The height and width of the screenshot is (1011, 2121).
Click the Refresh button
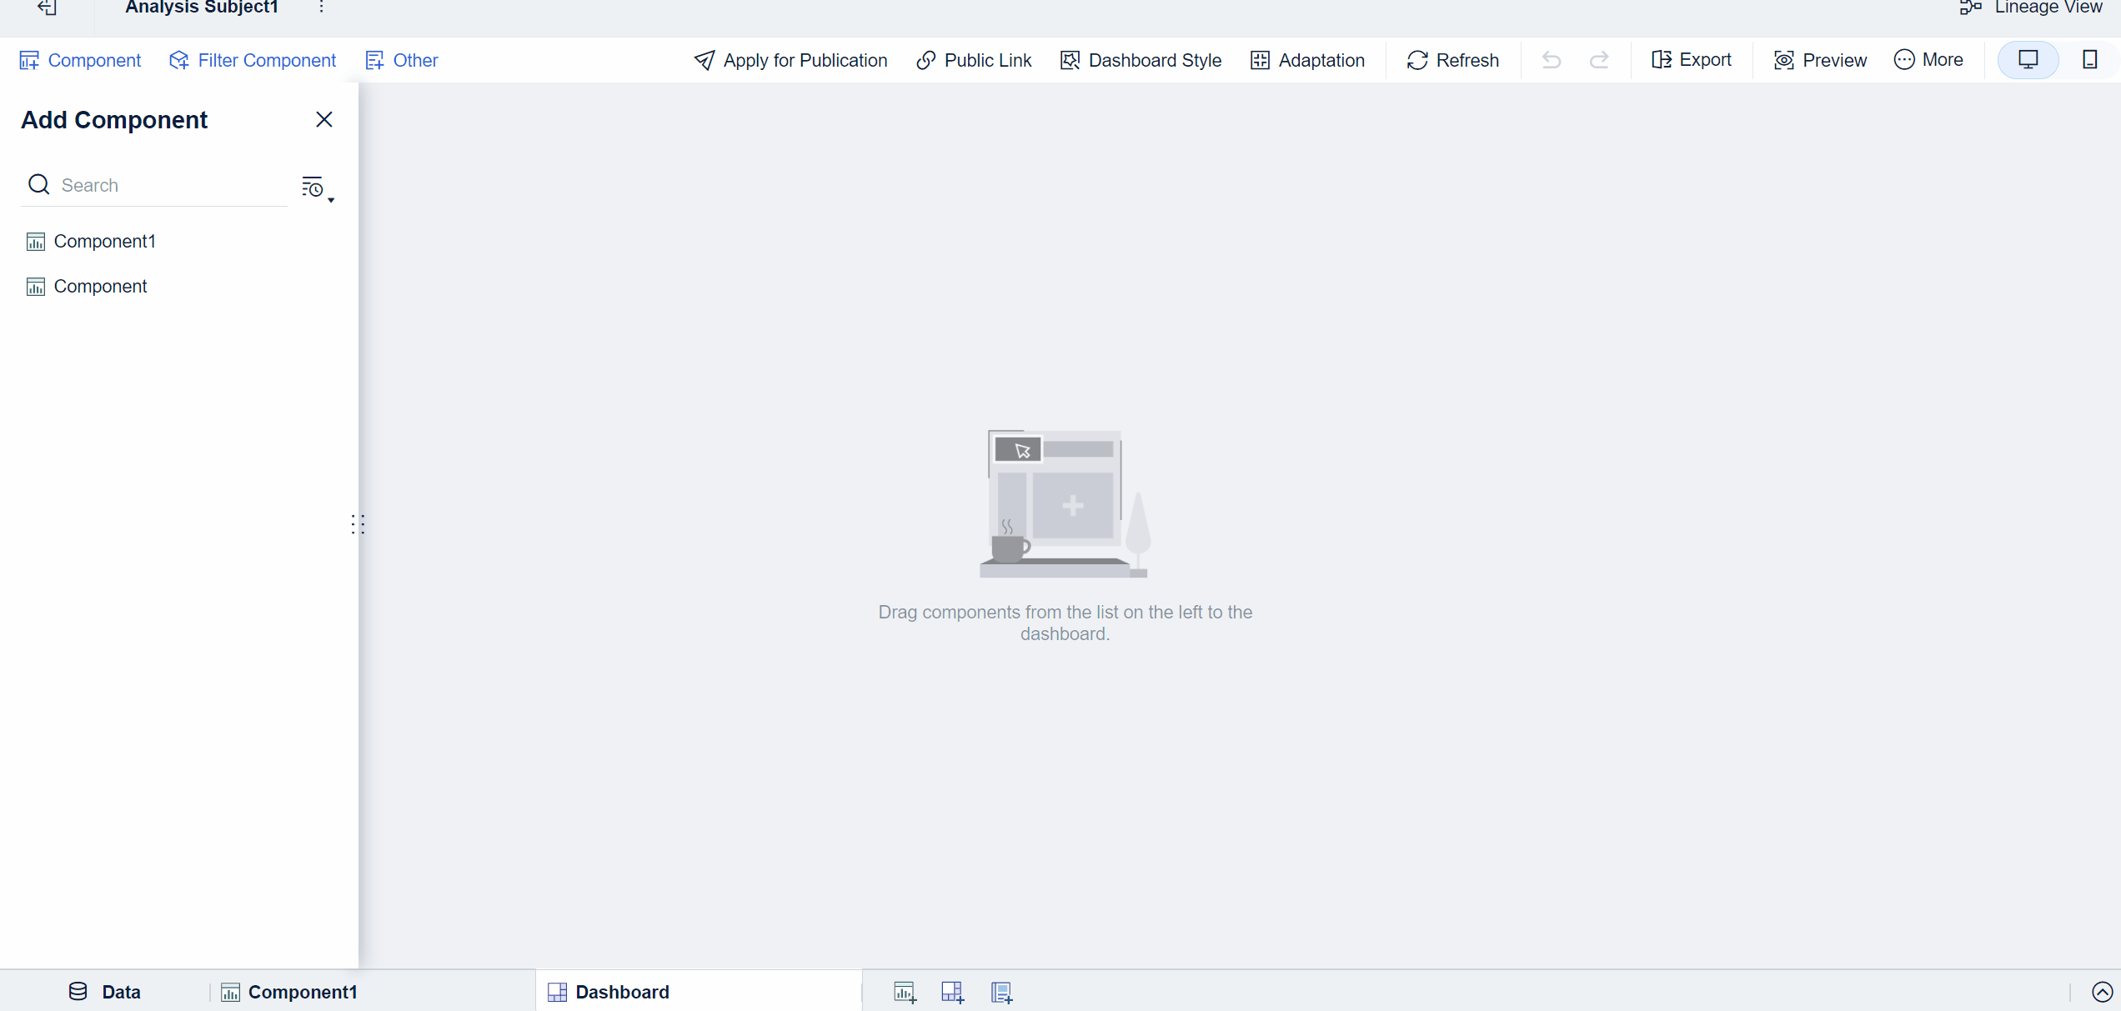click(1453, 60)
